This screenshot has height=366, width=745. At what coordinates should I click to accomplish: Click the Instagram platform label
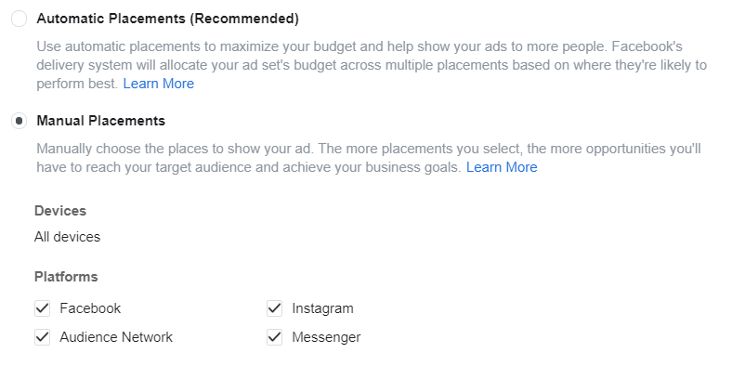tap(322, 308)
